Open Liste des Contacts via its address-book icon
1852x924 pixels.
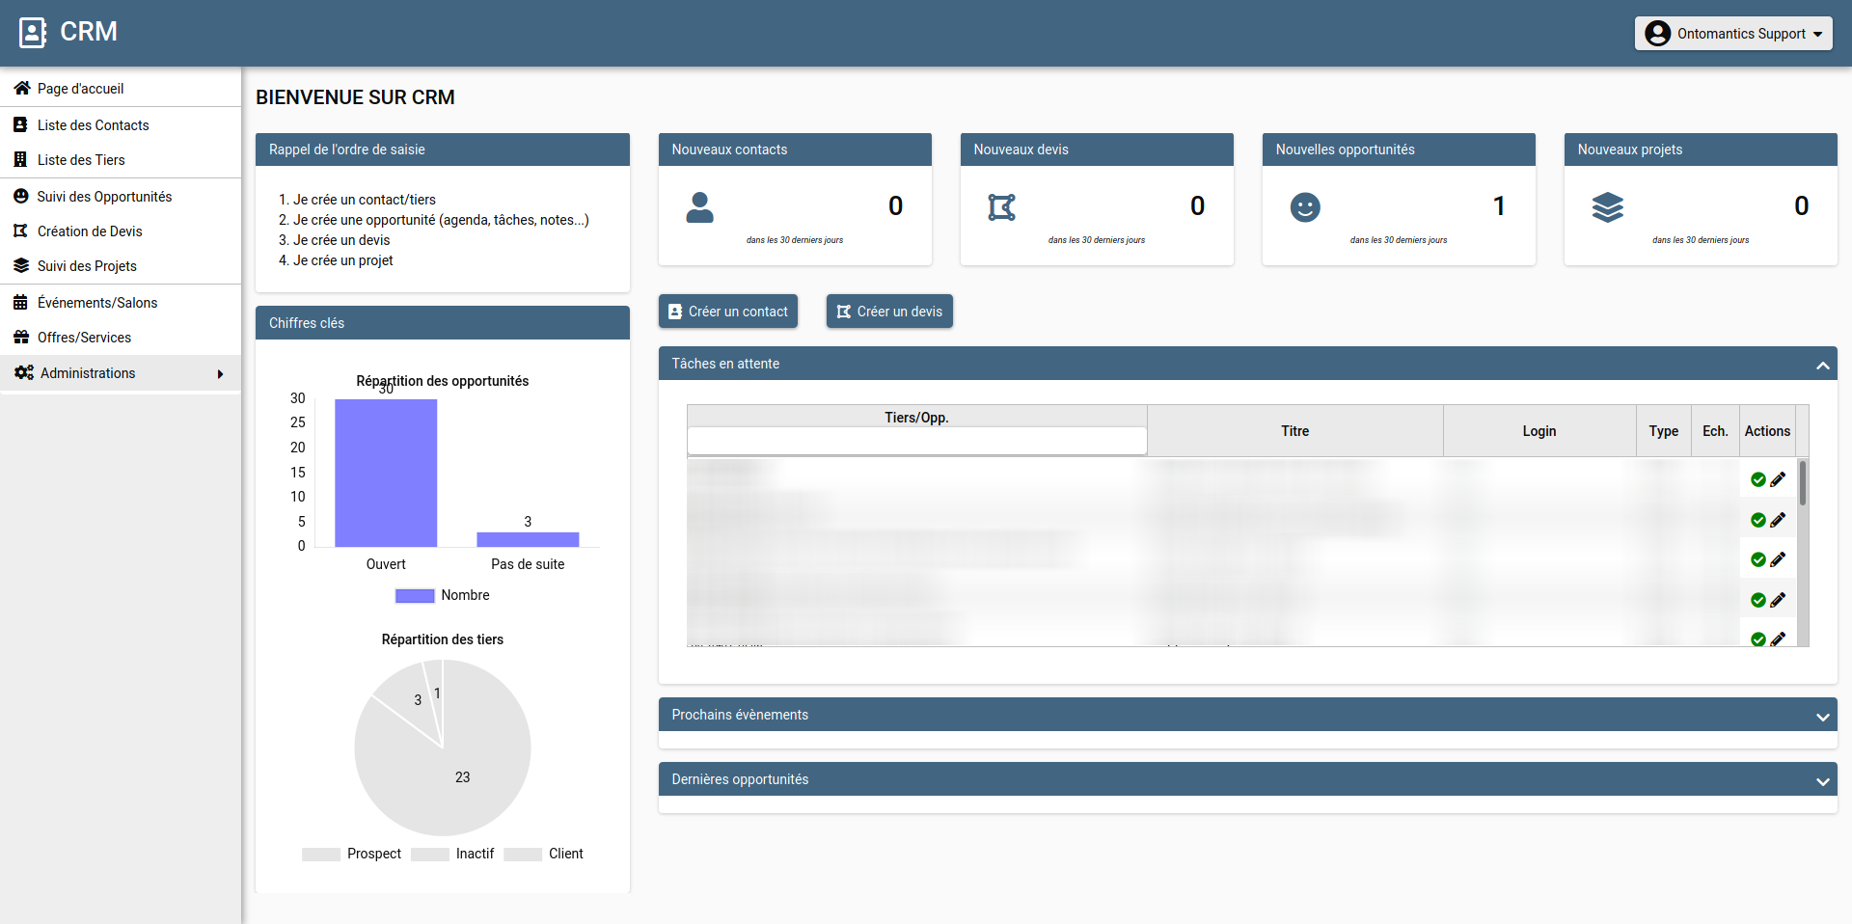pyautogui.click(x=20, y=124)
